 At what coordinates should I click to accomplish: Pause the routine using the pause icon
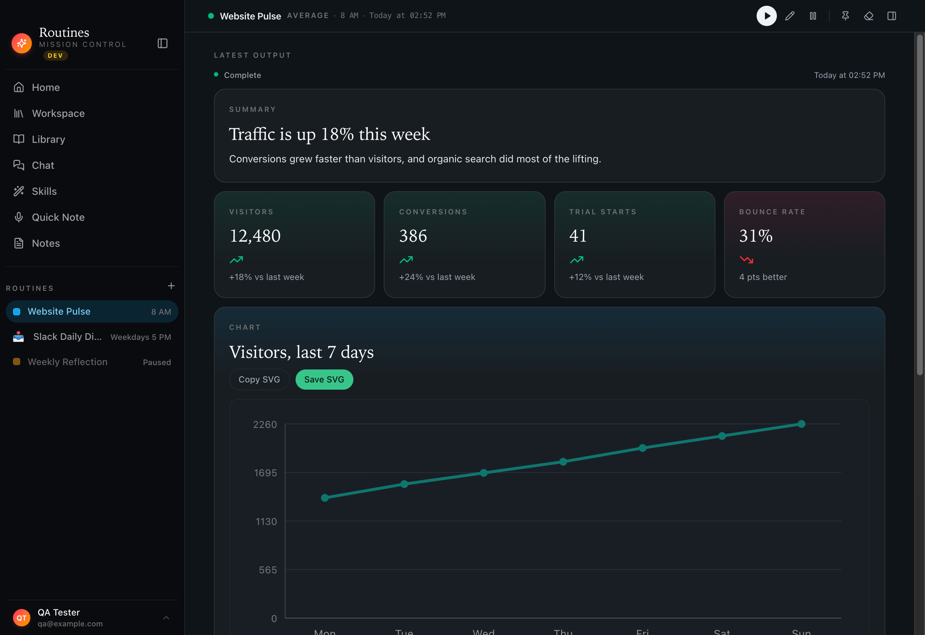point(813,16)
